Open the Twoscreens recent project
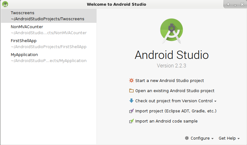Viewport: 247px width, 145px height. click(49, 16)
